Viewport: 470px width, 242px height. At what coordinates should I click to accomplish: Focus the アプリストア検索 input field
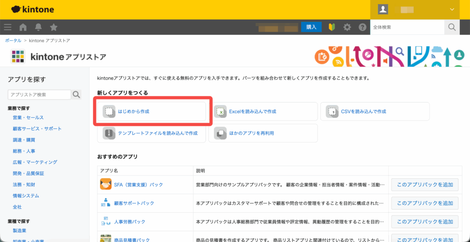[x=39, y=95]
